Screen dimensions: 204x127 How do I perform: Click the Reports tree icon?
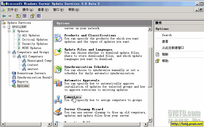click(x=14, y=82)
